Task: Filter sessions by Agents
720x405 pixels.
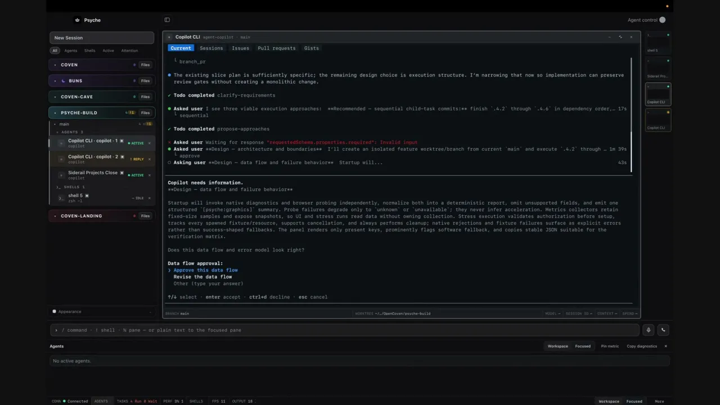Action: coord(71,51)
